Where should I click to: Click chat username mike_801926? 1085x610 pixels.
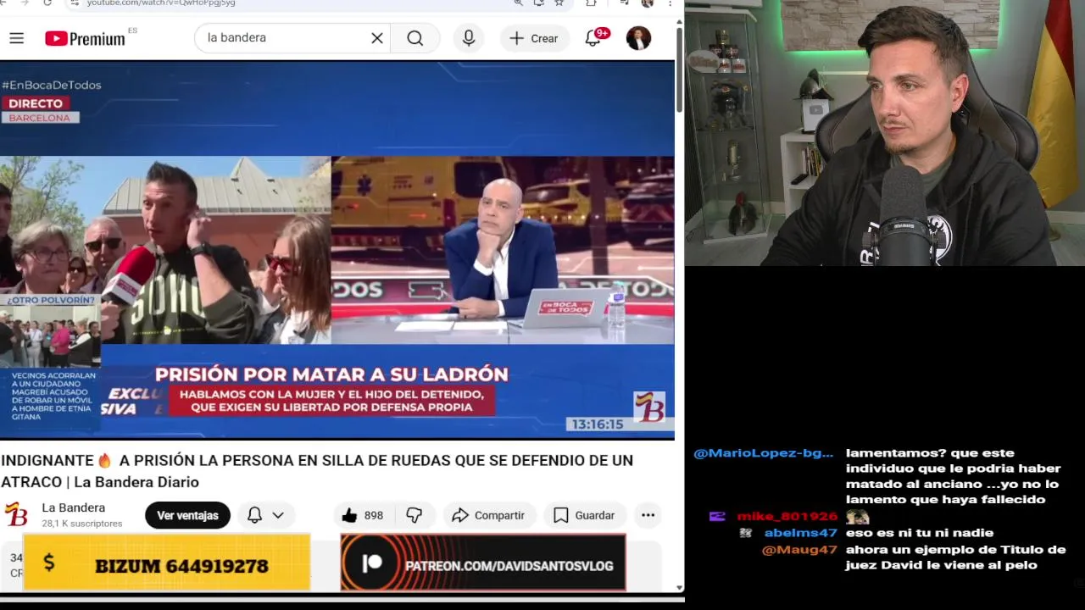point(787,516)
